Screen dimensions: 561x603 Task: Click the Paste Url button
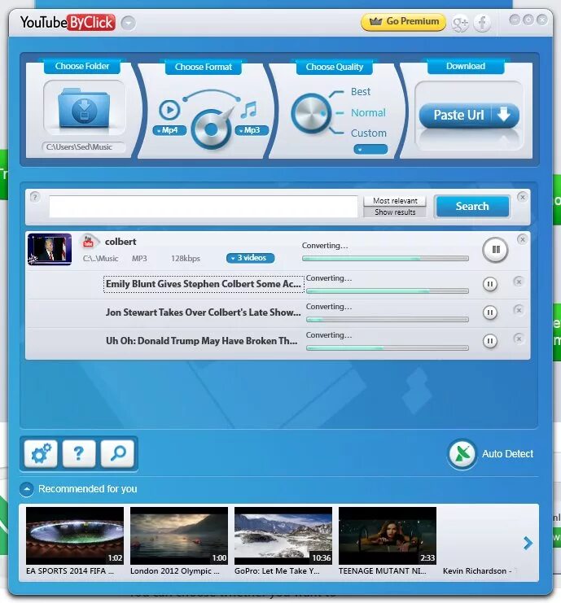click(469, 115)
